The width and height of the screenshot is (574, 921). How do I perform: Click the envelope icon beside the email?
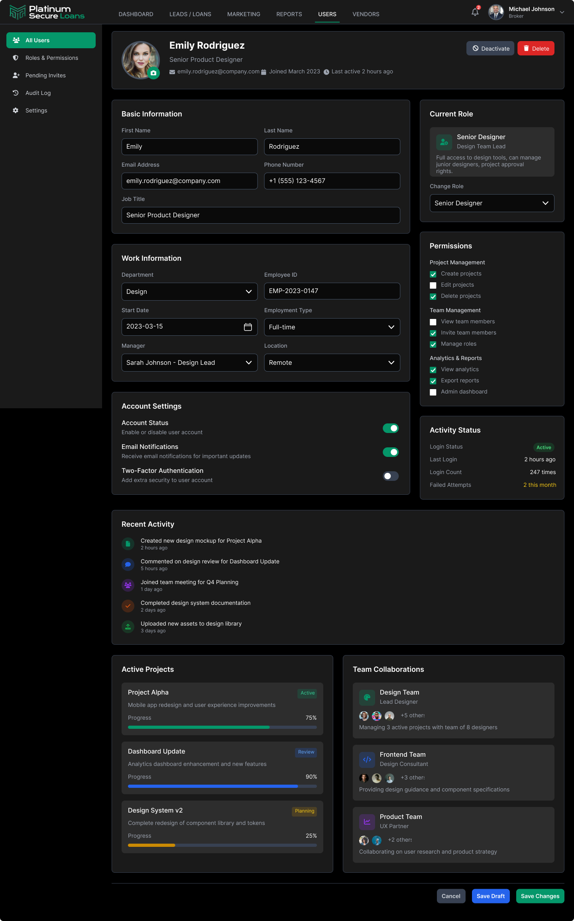(172, 72)
